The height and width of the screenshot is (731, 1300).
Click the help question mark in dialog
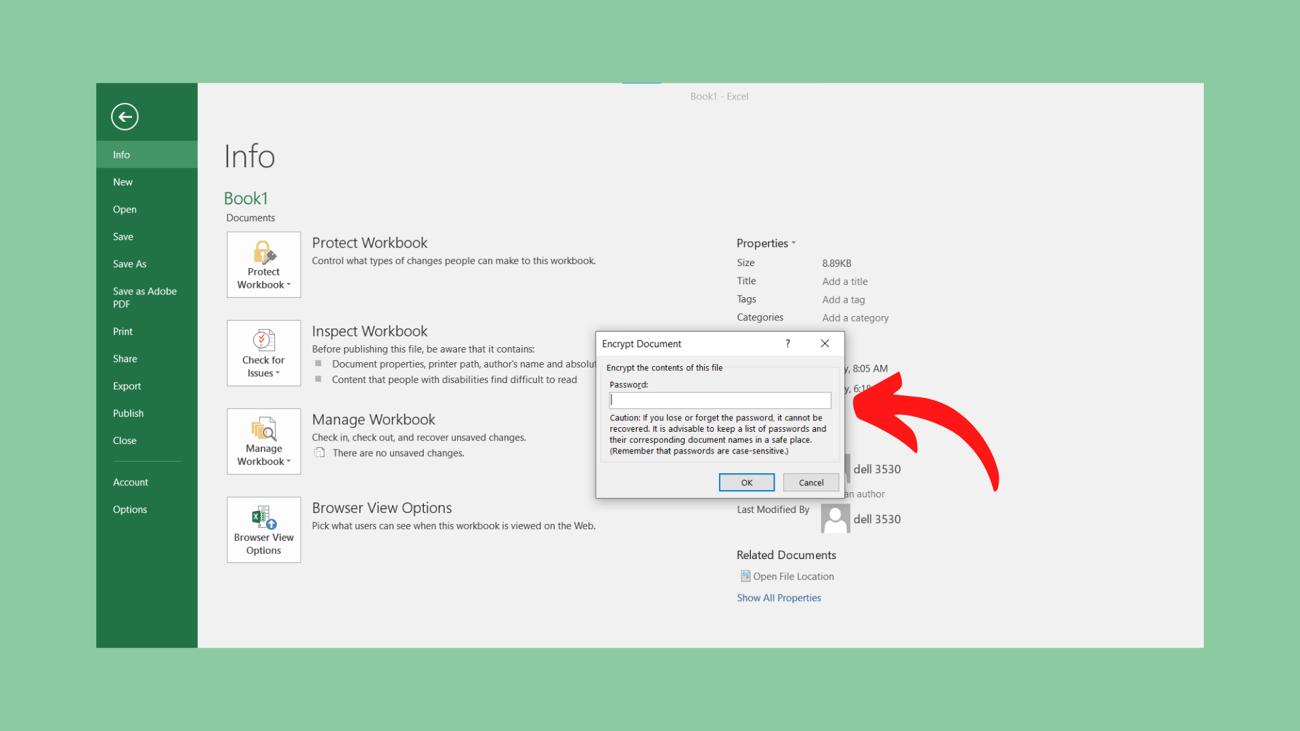[x=787, y=343]
